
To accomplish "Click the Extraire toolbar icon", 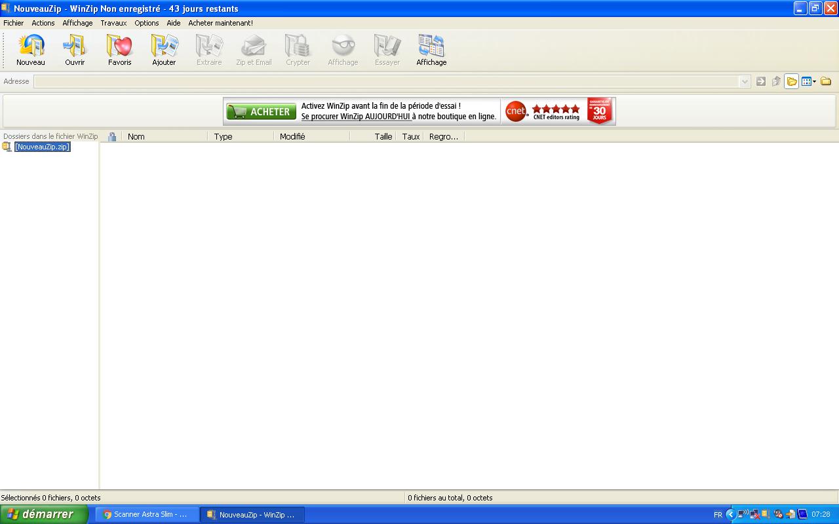I will click(209, 50).
